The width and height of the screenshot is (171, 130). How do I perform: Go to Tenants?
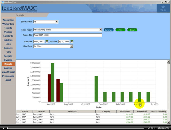pyautogui.click(x=8, y=28)
